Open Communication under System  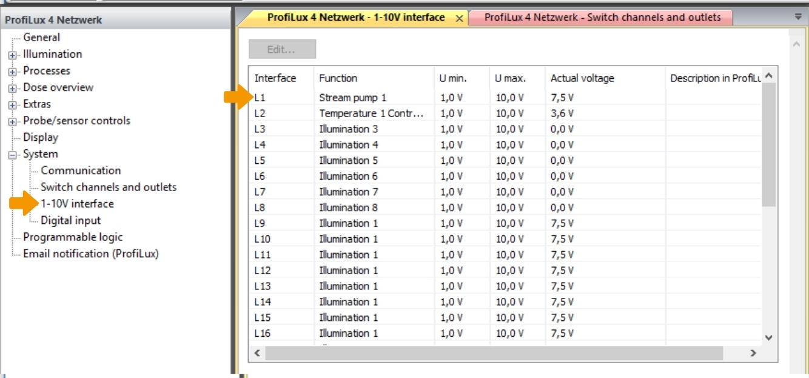click(x=81, y=170)
